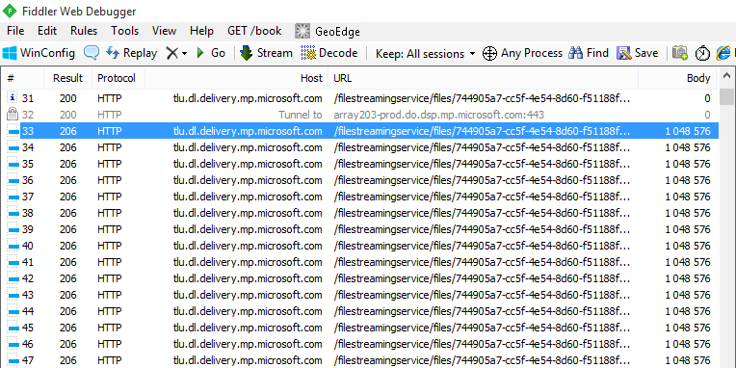Select session row 38

click(x=359, y=213)
